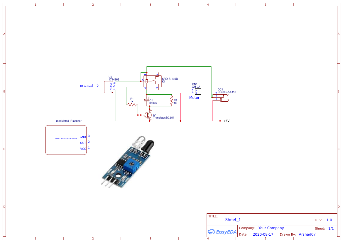The image size is (343, 243).
Task: Click the IR sensor net flag label
Action: [x=87, y=86]
